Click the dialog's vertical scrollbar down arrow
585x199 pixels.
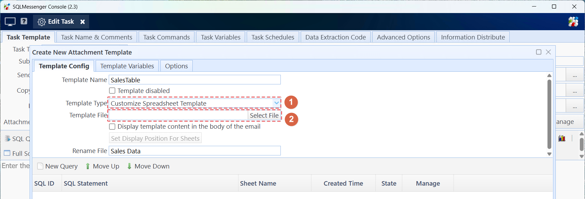pyautogui.click(x=549, y=154)
